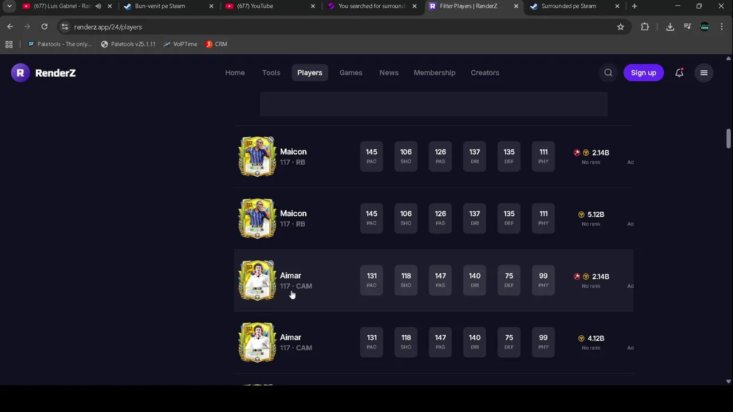Viewport: 733px width, 412px height.
Task: Open Paletools v25.1.11 bookmark
Action: coord(128,44)
